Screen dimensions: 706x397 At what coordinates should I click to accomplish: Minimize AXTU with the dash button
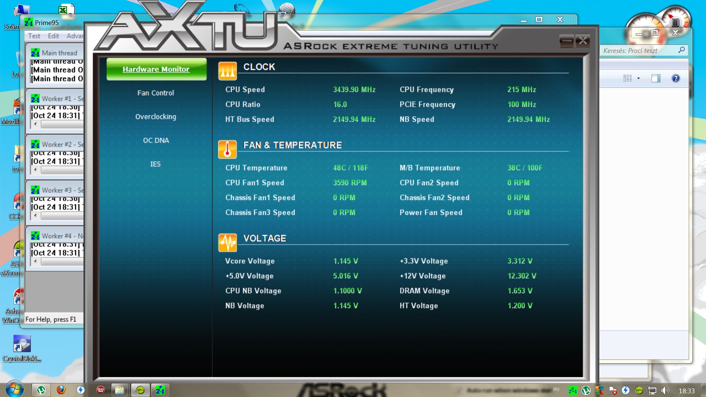(566, 41)
